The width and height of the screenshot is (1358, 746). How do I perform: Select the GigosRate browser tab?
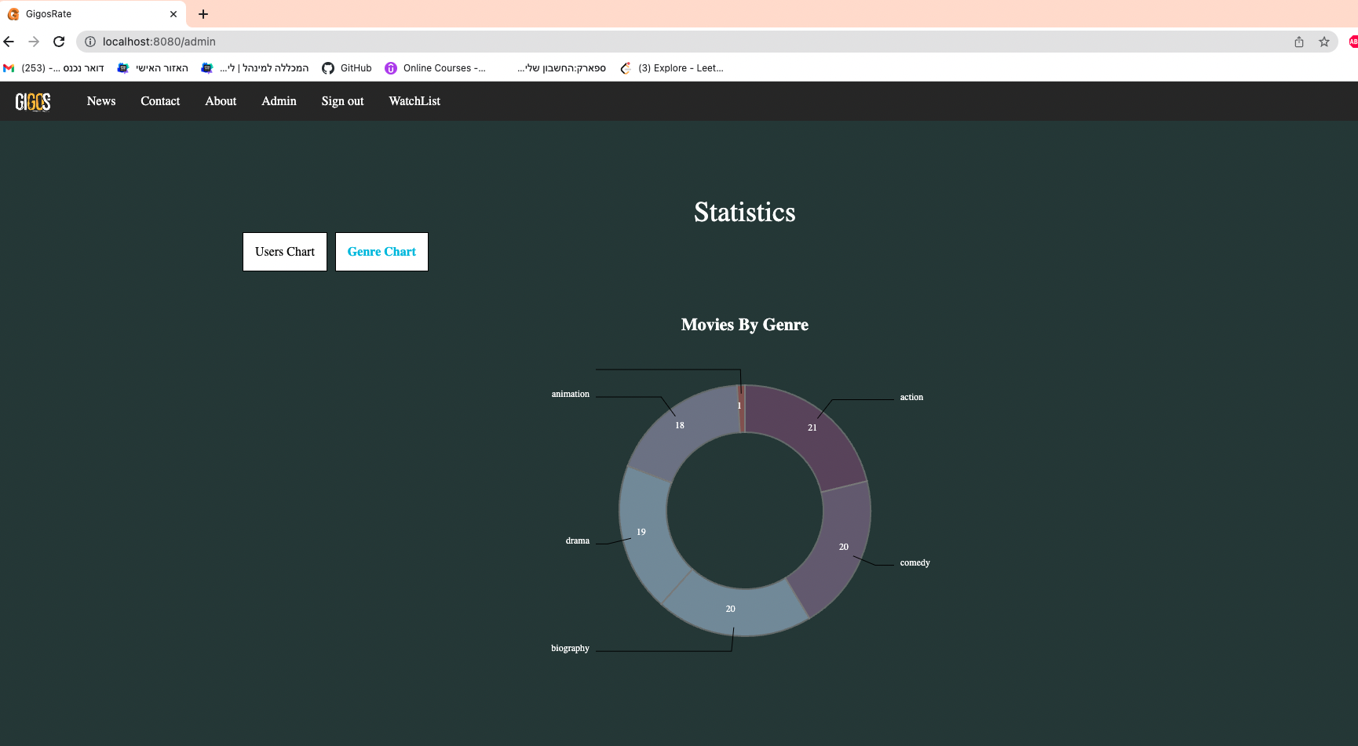93,14
